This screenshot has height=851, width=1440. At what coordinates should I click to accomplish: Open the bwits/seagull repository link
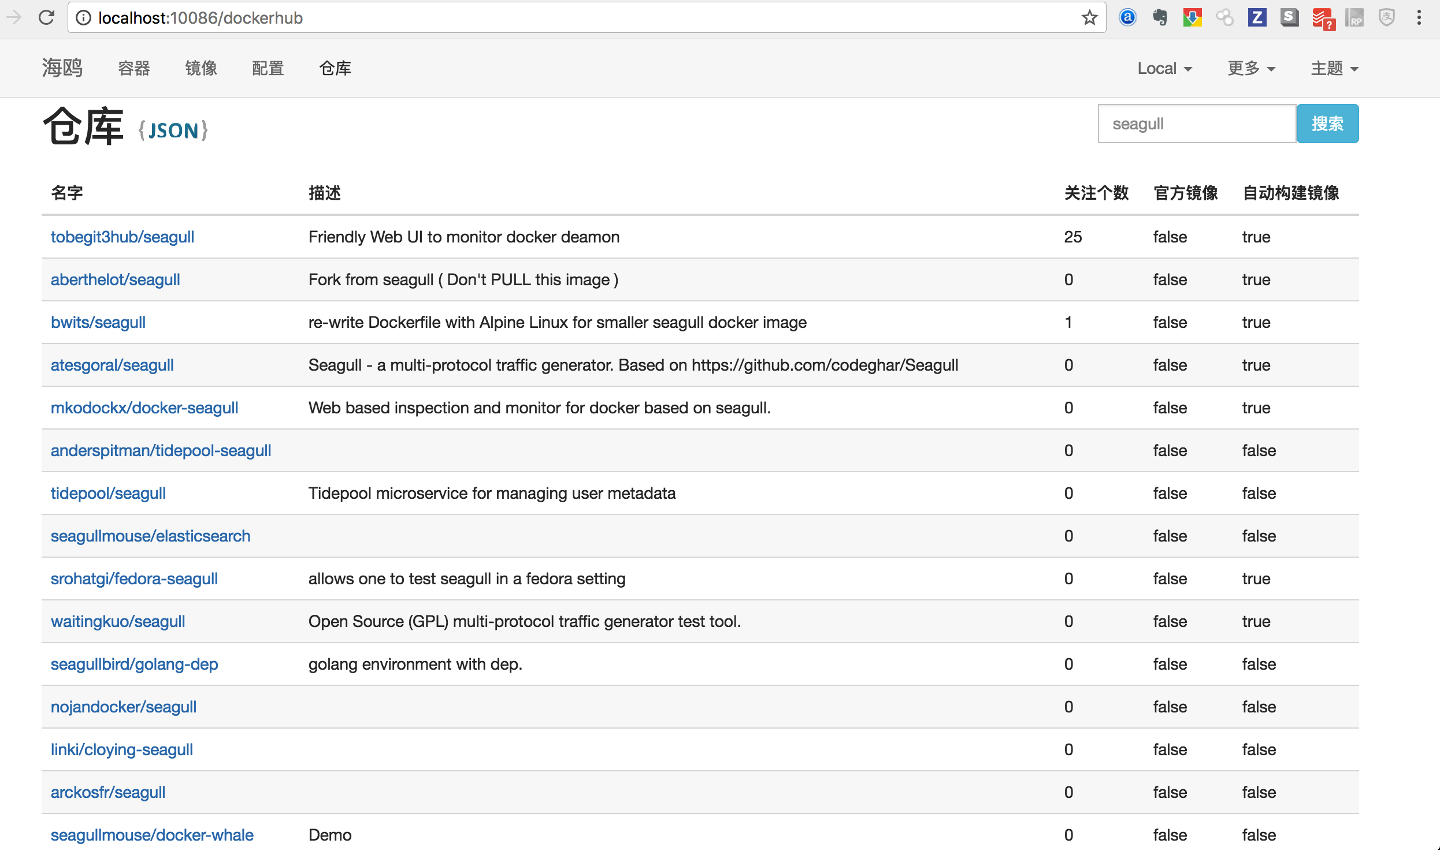coord(98,322)
